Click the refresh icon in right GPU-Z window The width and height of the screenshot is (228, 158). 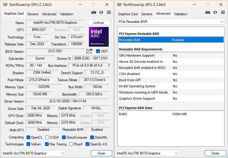coord(215,13)
